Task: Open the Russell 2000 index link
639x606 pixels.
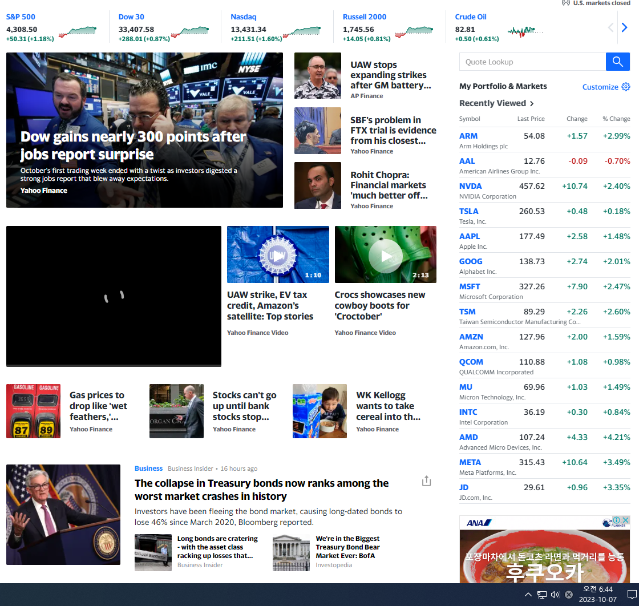Action: click(365, 17)
